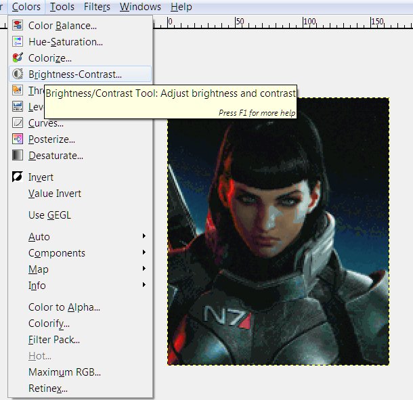Click the Curves tool icon

(18, 123)
